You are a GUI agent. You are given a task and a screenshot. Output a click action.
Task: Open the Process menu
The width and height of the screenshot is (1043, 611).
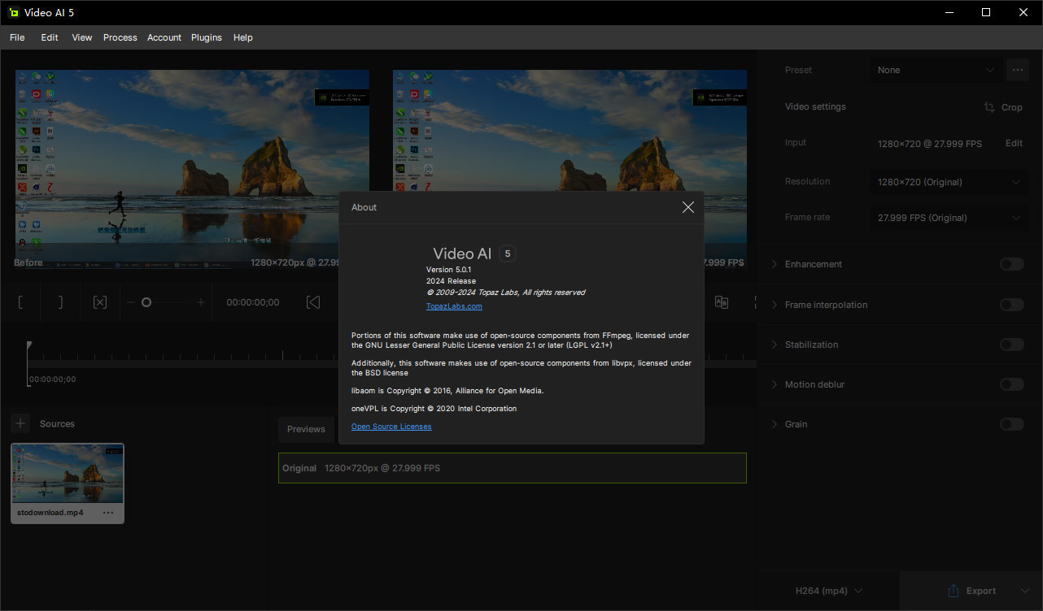click(x=120, y=37)
